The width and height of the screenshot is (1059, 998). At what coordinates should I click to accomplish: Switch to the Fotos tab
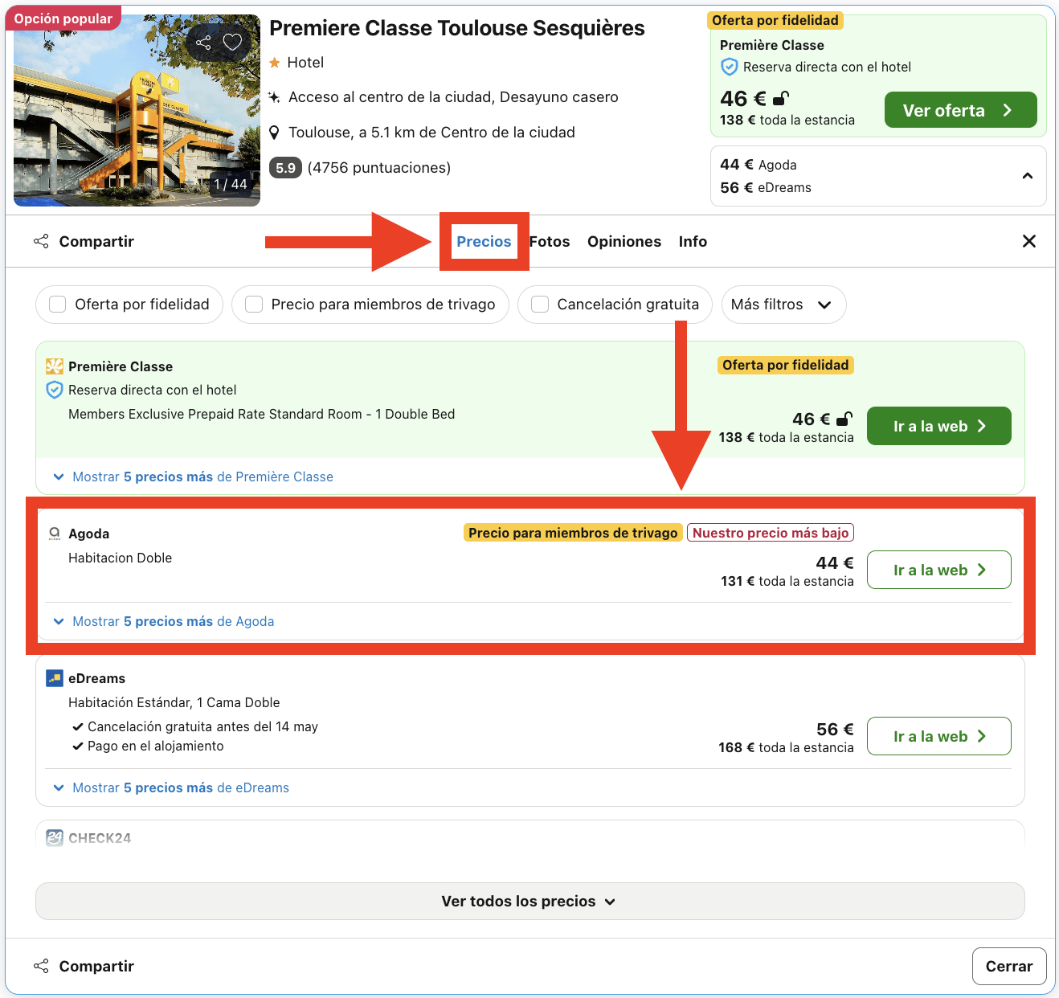coord(549,241)
